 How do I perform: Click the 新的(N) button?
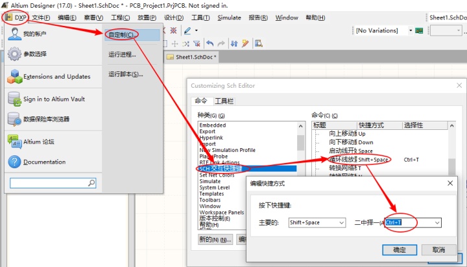(x=215, y=240)
